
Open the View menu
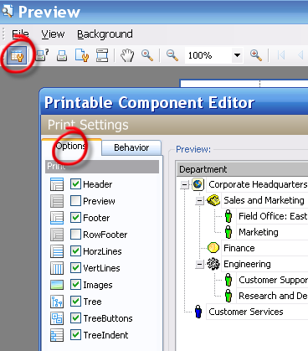(53, 34)
